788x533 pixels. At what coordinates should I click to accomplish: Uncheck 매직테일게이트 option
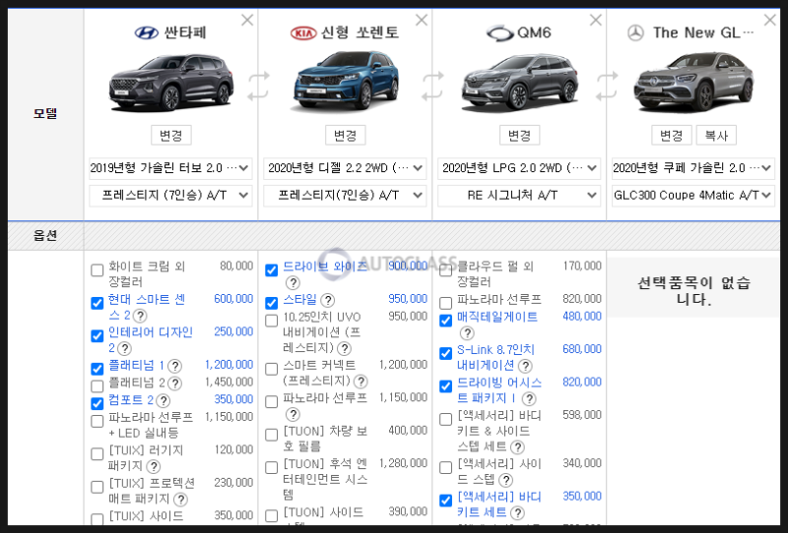[x=446, y=321]
